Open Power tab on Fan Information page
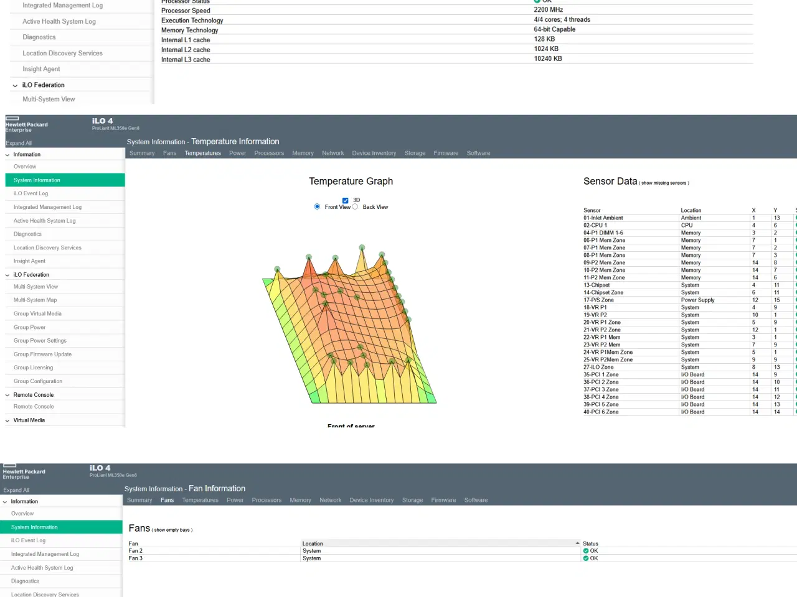Screen dimensions: 797x597 coord(235,500)
